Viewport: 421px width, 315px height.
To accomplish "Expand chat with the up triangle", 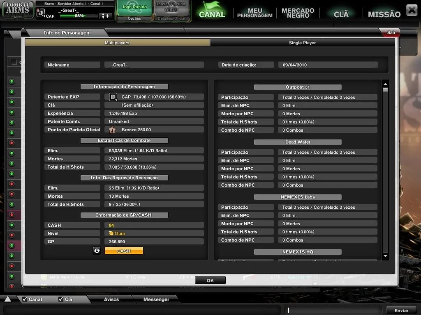I will [x=8, y=299].
